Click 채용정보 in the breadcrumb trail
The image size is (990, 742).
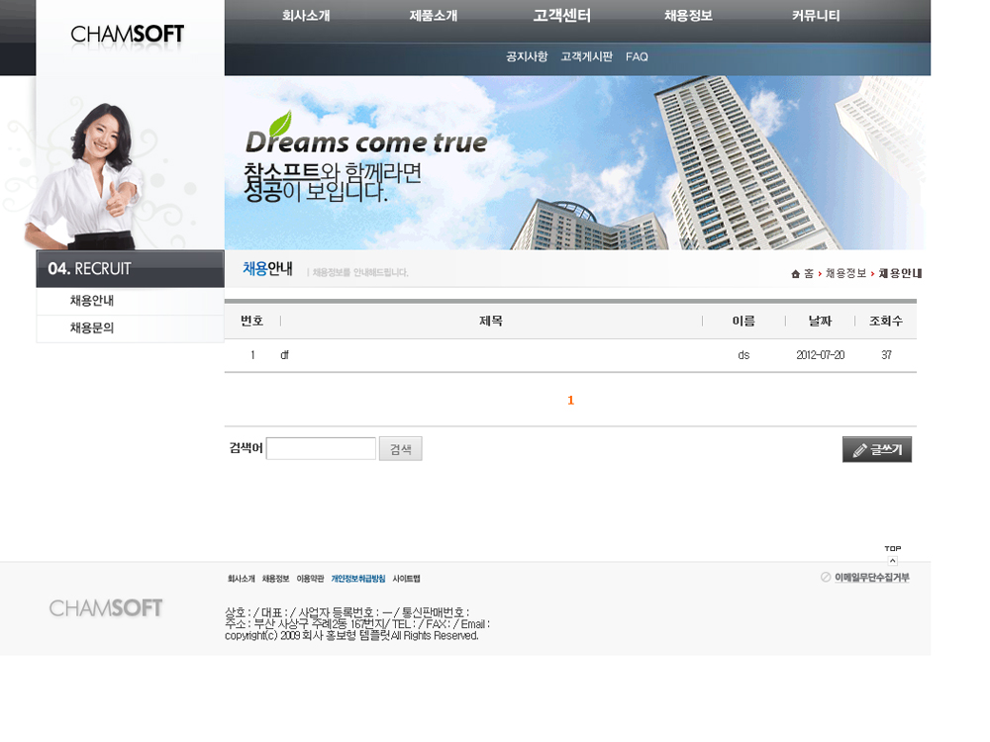pyautogui.click(x=845, y=274)
